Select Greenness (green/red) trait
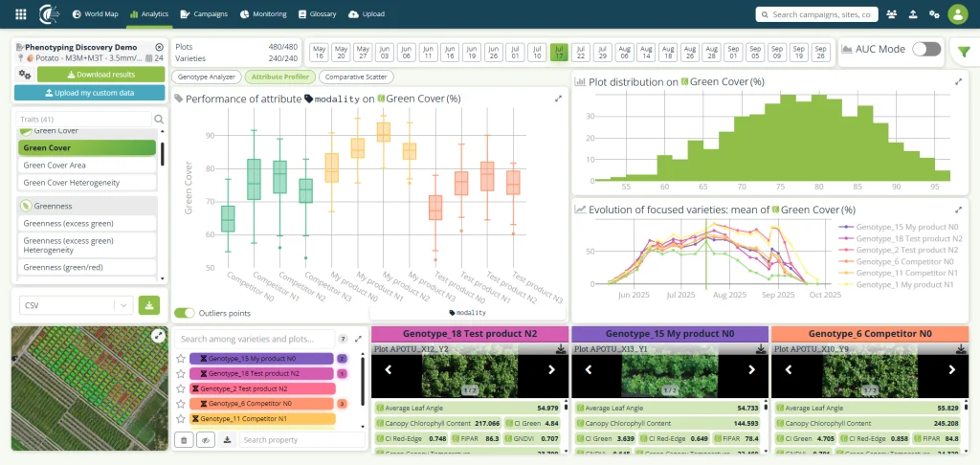The width and height of the screenshot is (980, 465). click(x=86, y=267)
